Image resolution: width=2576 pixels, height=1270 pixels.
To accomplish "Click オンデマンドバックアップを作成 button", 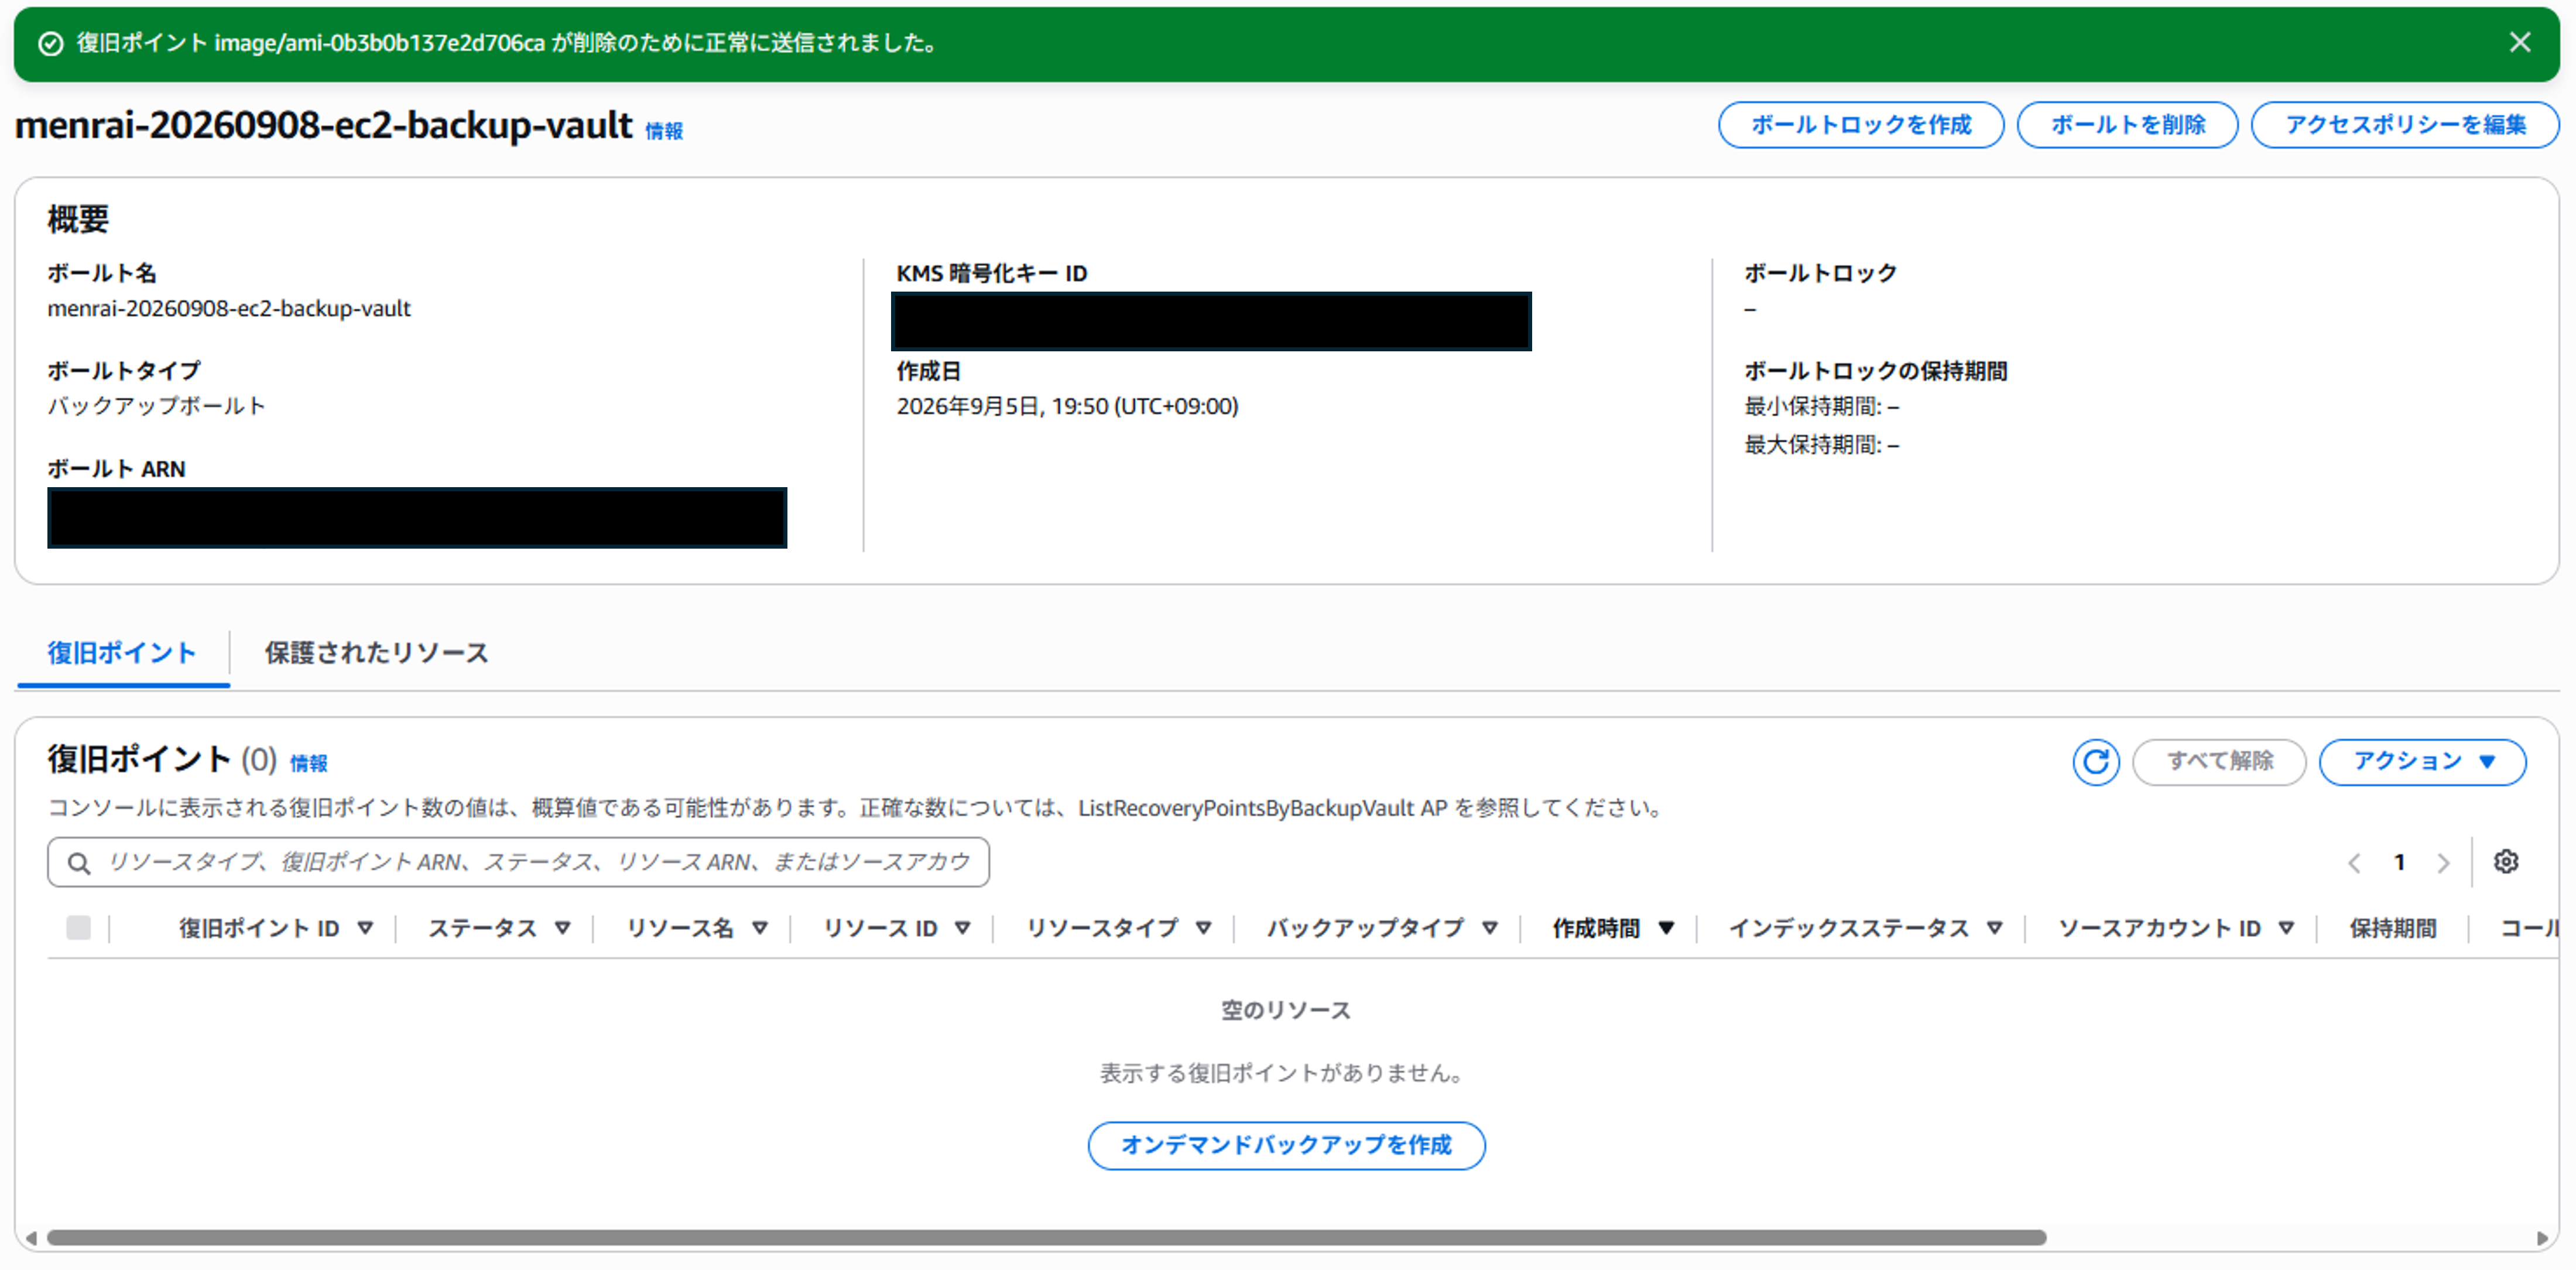I will tap(1286, 1145).
